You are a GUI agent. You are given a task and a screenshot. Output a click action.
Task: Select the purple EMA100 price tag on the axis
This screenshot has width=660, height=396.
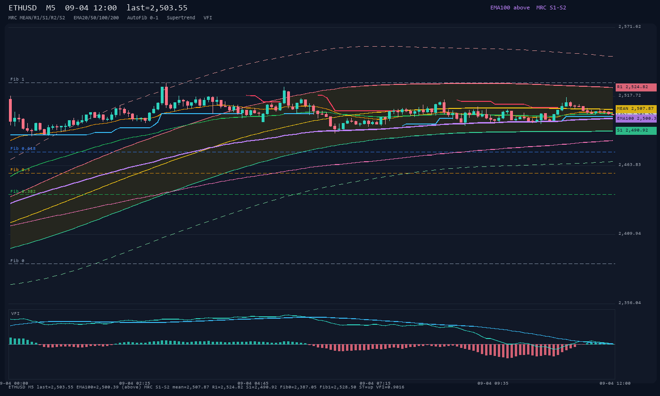click(x=636, y=119)
